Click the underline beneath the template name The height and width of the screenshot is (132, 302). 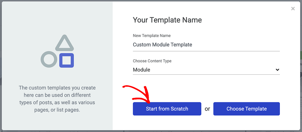206,51
